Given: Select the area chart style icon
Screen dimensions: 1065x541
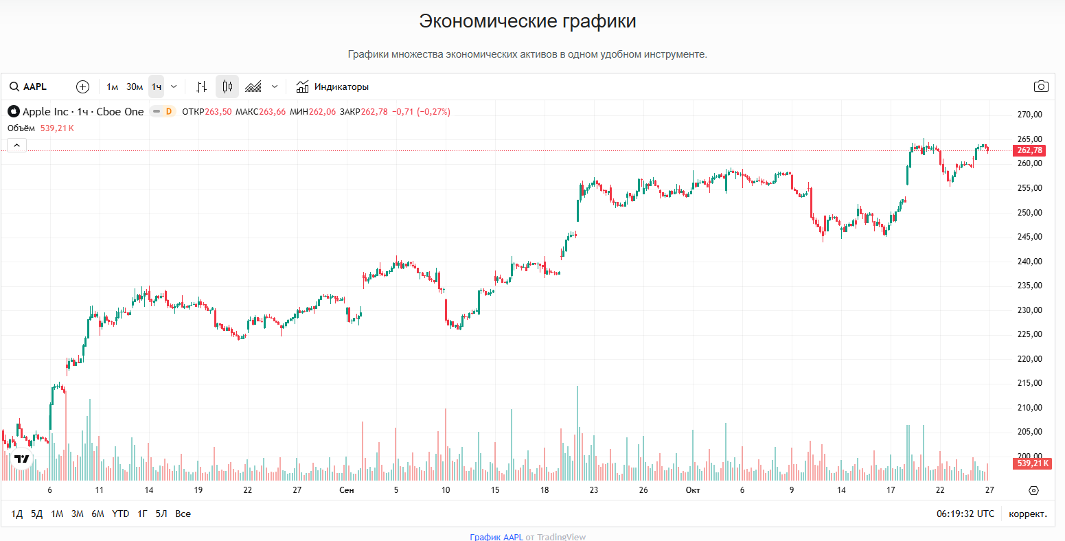Looking at the screenshot, I should point(253,87).
